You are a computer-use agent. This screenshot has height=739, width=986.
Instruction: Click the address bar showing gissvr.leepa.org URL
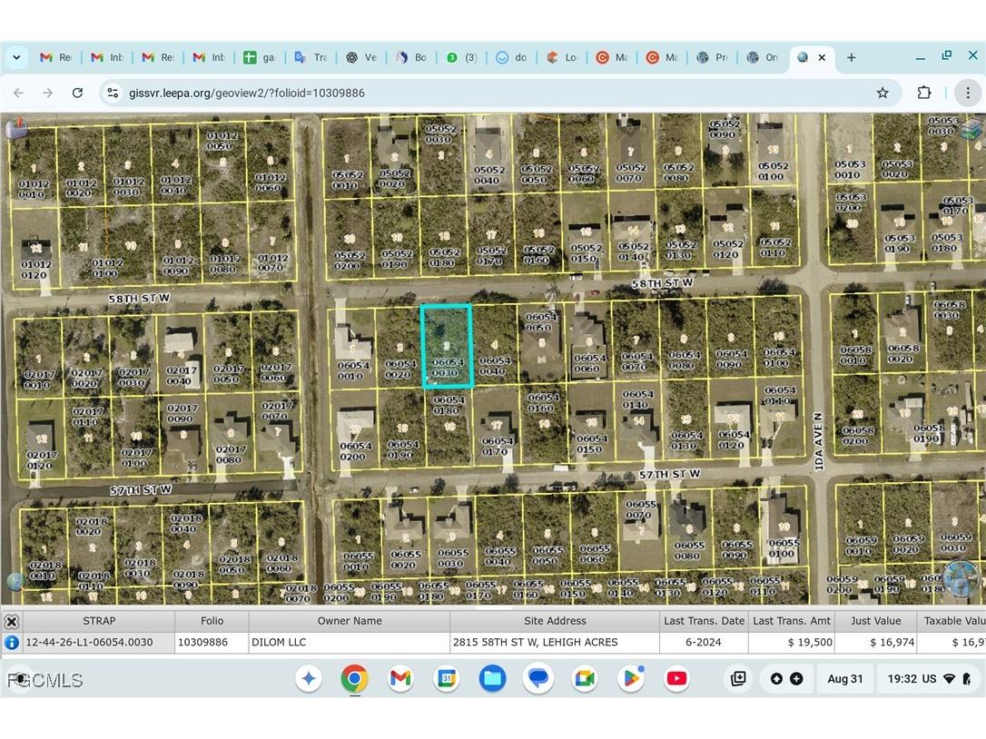363,93
